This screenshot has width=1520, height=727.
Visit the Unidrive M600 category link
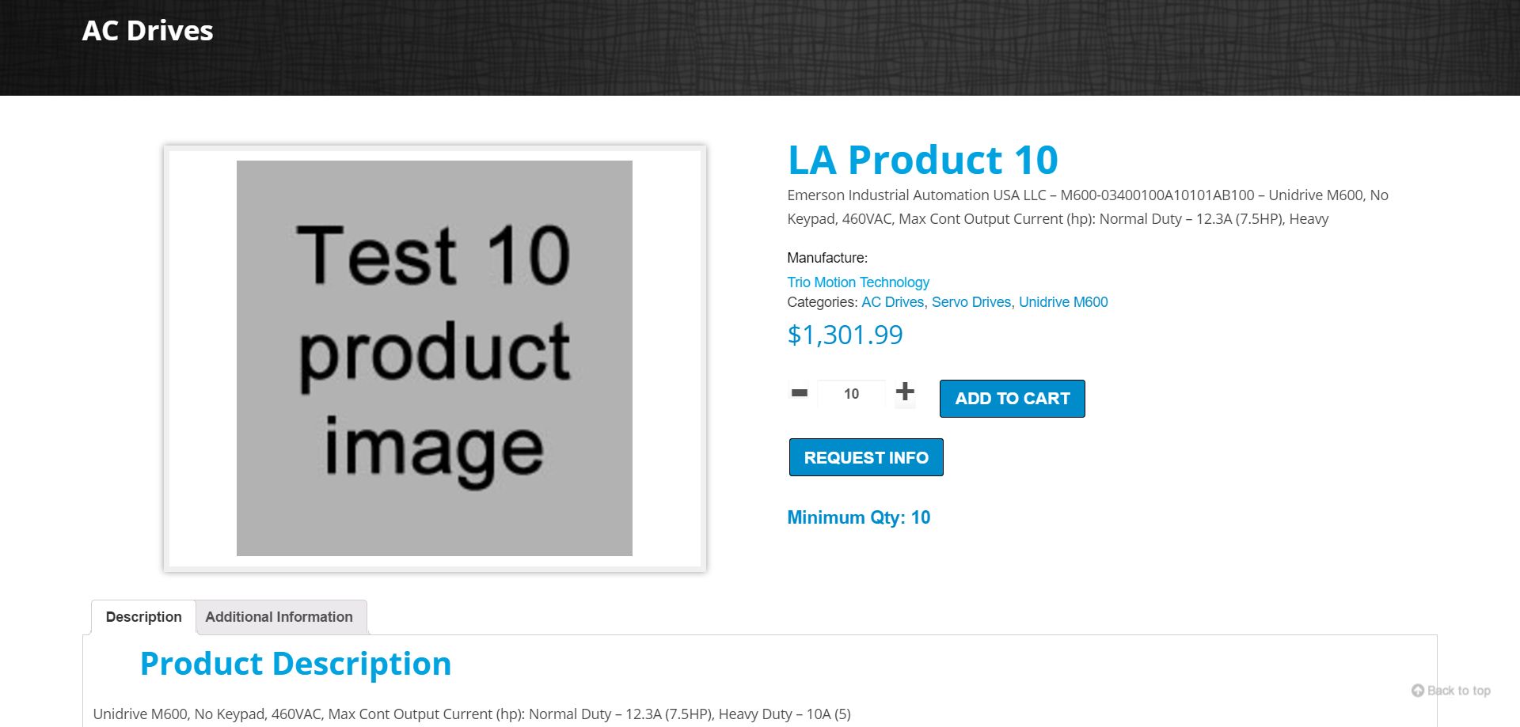[1063, 302]
